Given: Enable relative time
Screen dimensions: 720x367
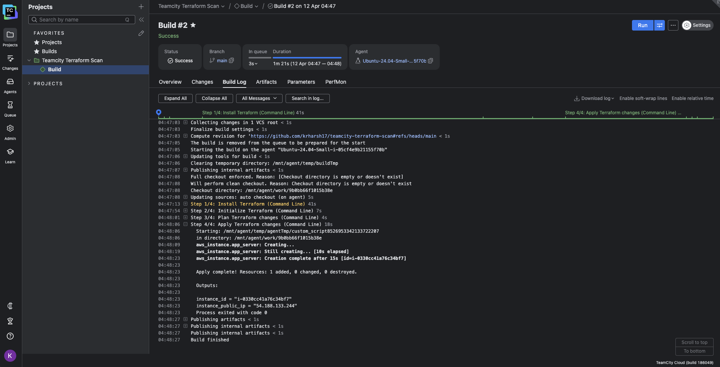Looking at the screenshot, I should click(x=692, y=98).
